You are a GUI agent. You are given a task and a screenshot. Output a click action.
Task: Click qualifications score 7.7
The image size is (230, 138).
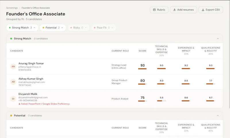click(x=211, y=80)
